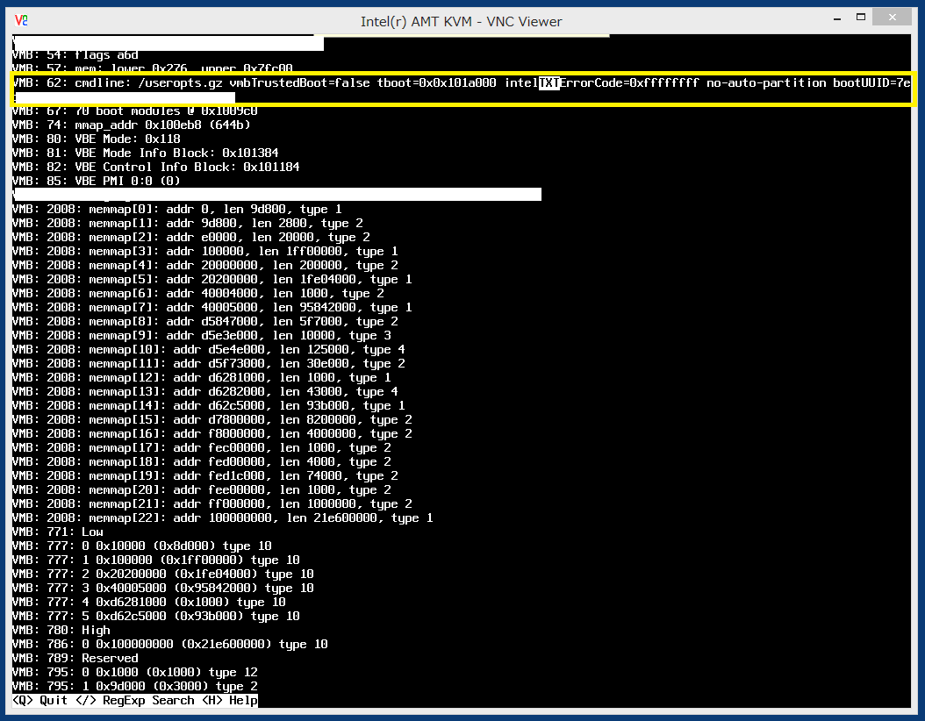This screenshot has height=721, width=925.
Task: Click 'vmbTrustedBoot=false' in the cmdline
Action: click(299, 83)
